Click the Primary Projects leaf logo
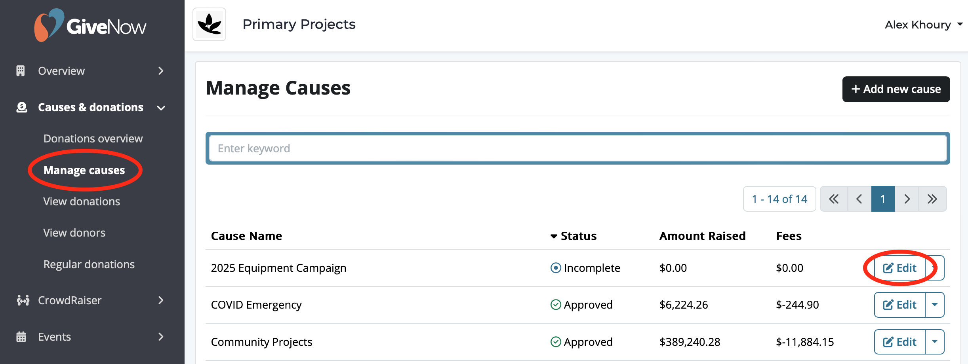This screenshot has width=968, height=364. click(x=209, y=24)
